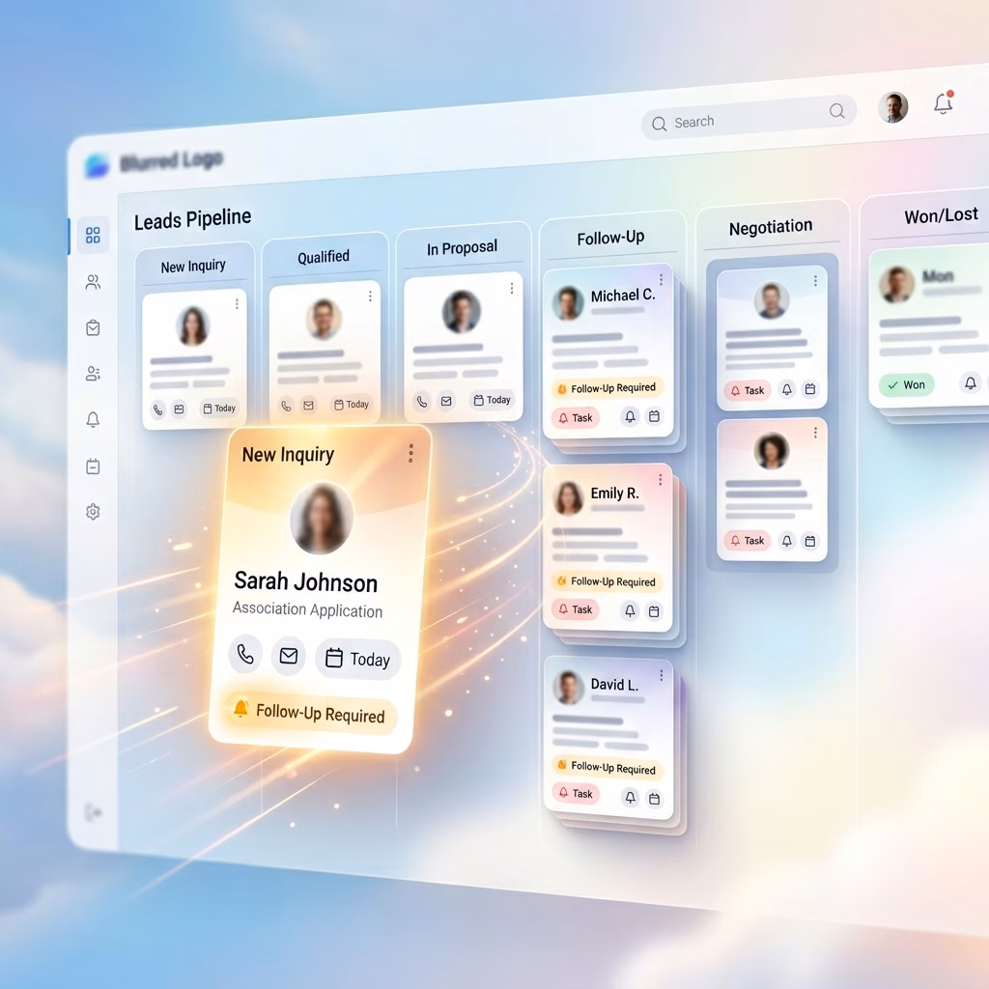
Task: Click Follow-Up Required tag on David L. card
Action: coord(608,767)
